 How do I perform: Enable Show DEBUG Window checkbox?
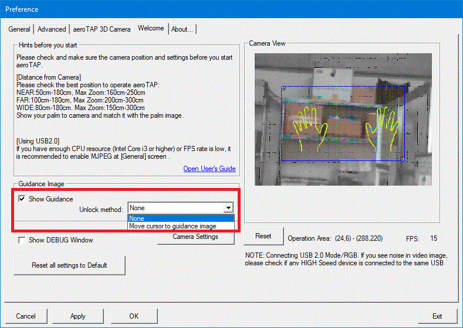click(22, 240)
